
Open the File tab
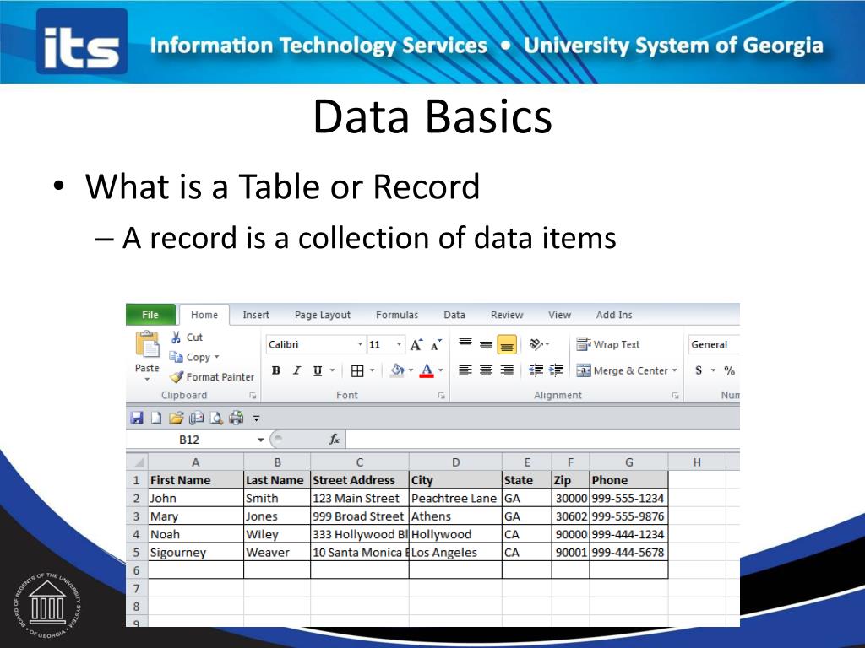[150, 315]
